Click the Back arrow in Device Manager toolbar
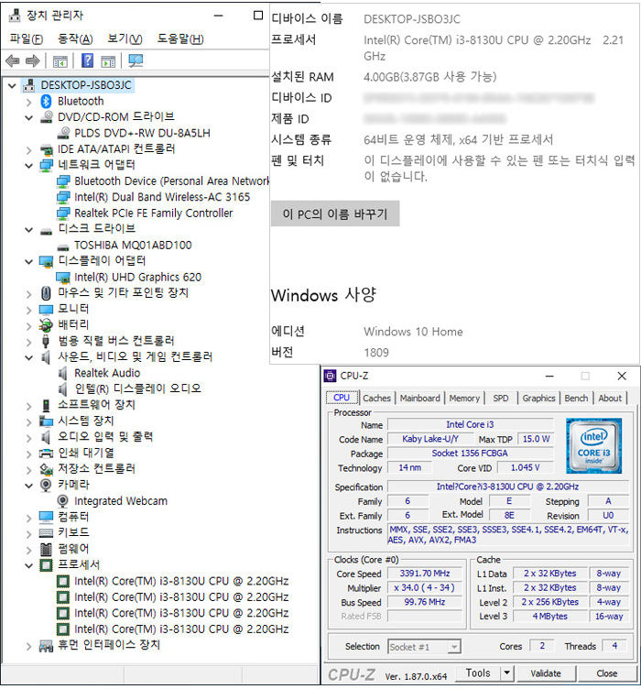Screen dimensions: 641x689 (x=12, y=60)
